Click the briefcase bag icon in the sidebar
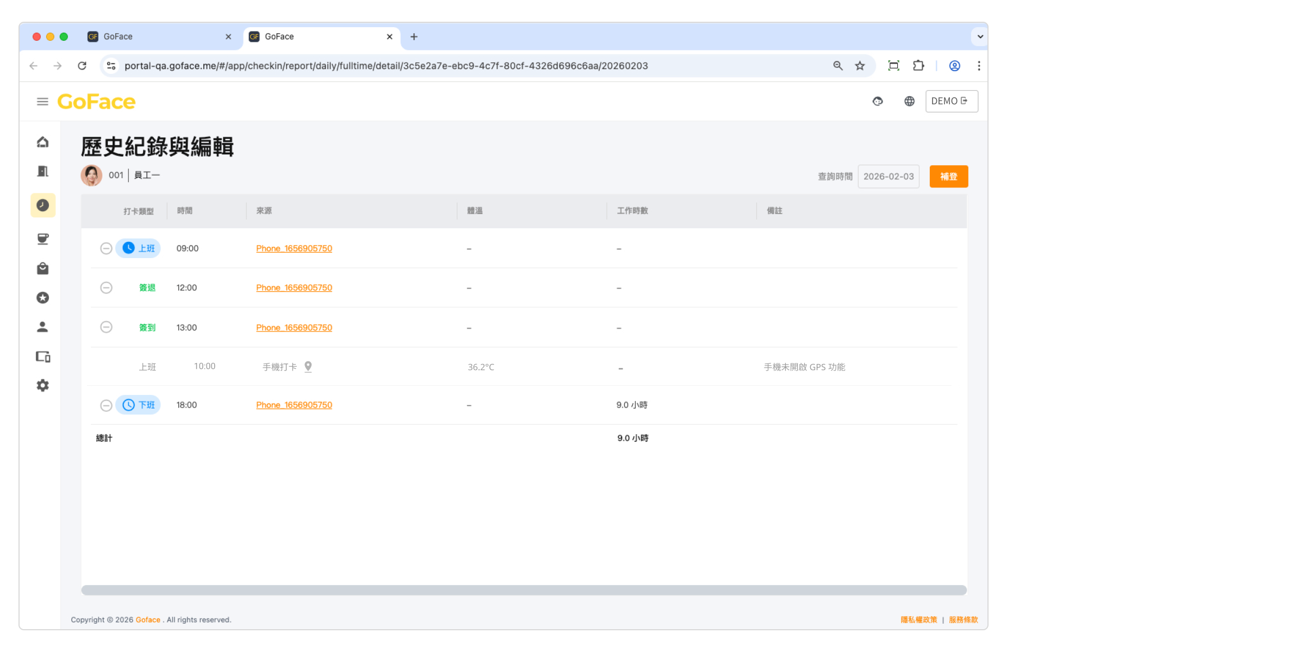 [42, 268]
